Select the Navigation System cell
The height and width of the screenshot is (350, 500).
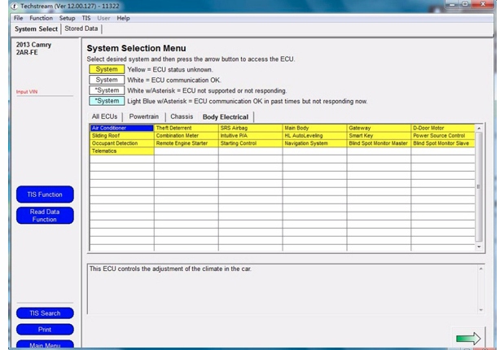click(x=314, y=143)
